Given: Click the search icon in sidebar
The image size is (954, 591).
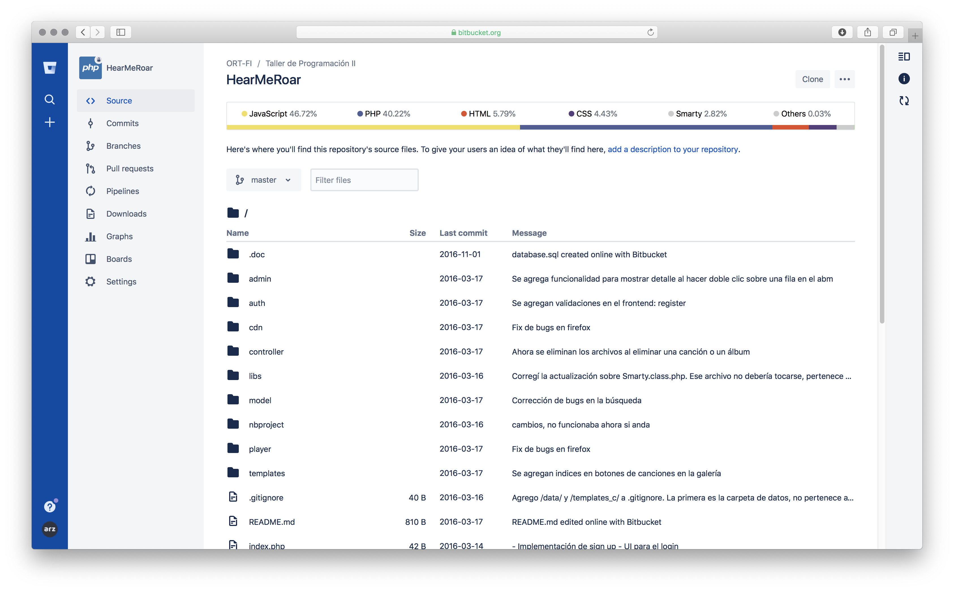Looking at the screenshot, I should tap(50, 100).
